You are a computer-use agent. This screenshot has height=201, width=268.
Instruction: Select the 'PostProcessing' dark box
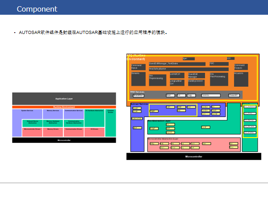tap(219, 79)
